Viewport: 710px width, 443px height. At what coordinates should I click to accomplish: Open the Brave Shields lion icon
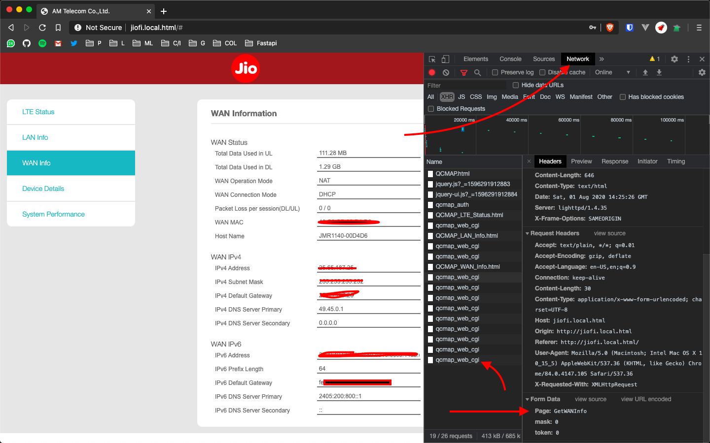pyautogui.click(x=610, y=28)
